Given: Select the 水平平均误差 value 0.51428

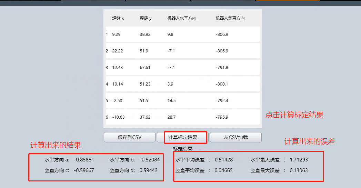Looking at the screenshot, I should pos(224,160).
